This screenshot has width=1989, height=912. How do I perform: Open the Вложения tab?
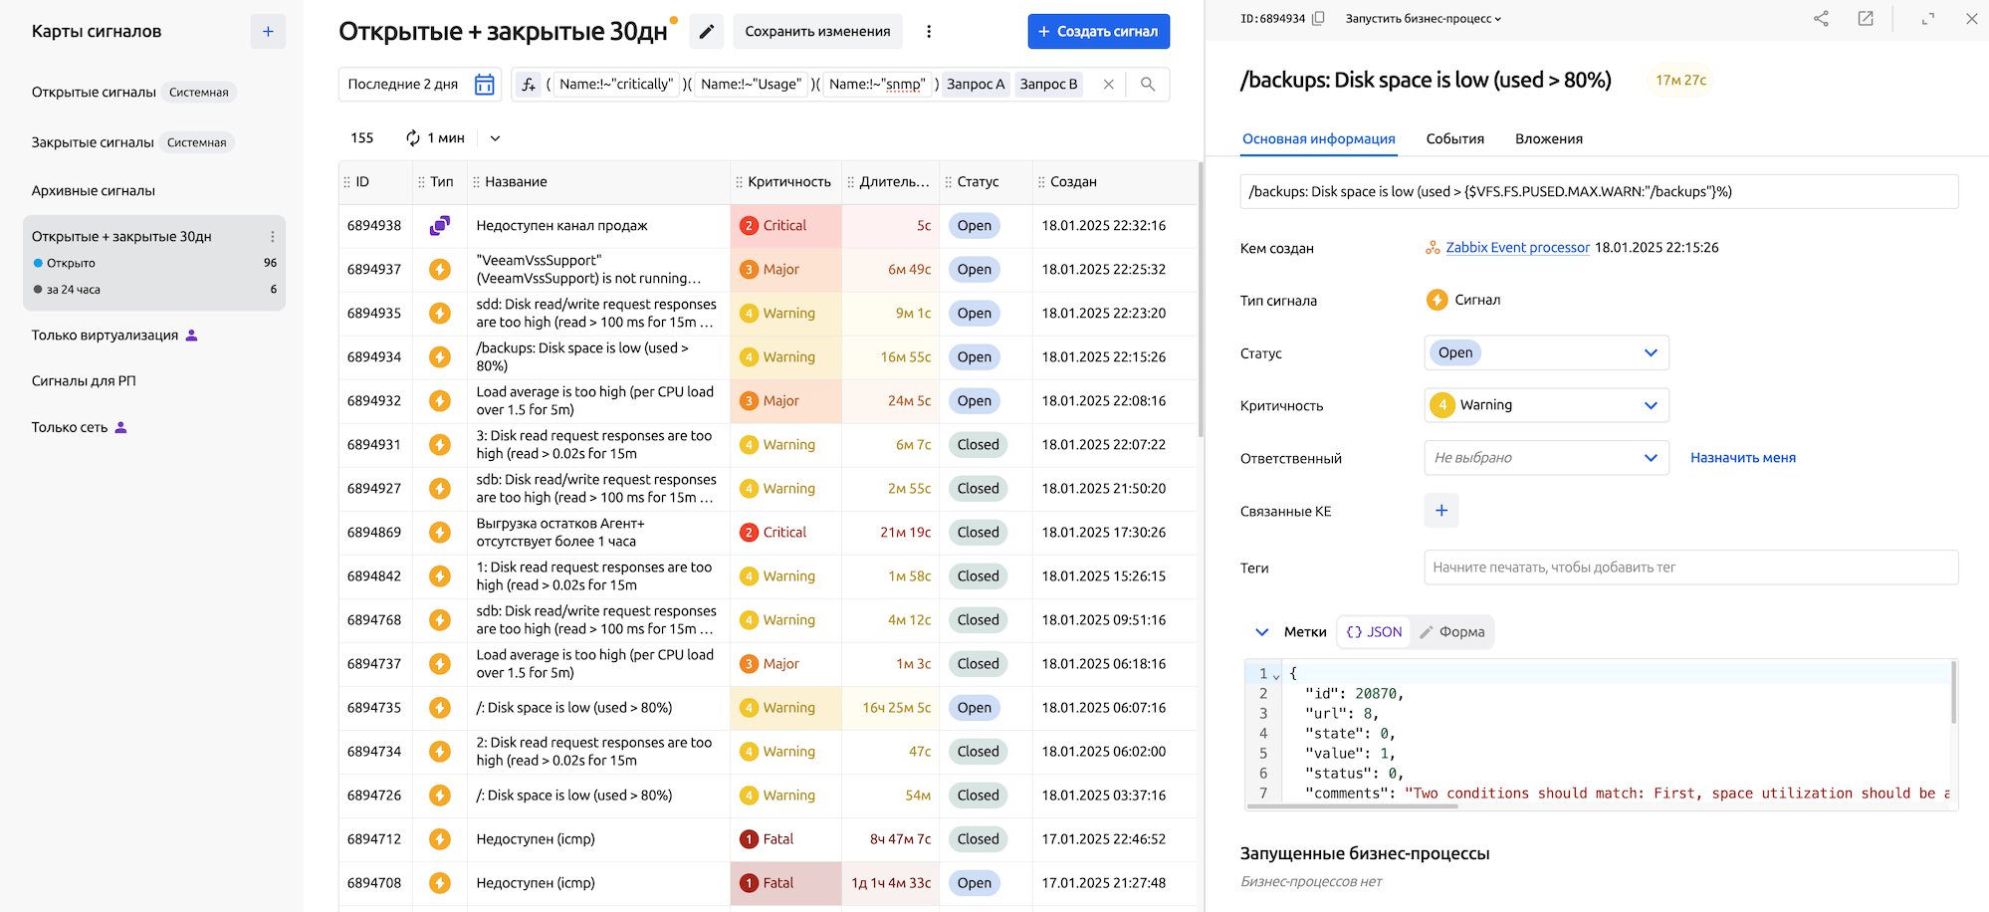tap(1548, 139)
